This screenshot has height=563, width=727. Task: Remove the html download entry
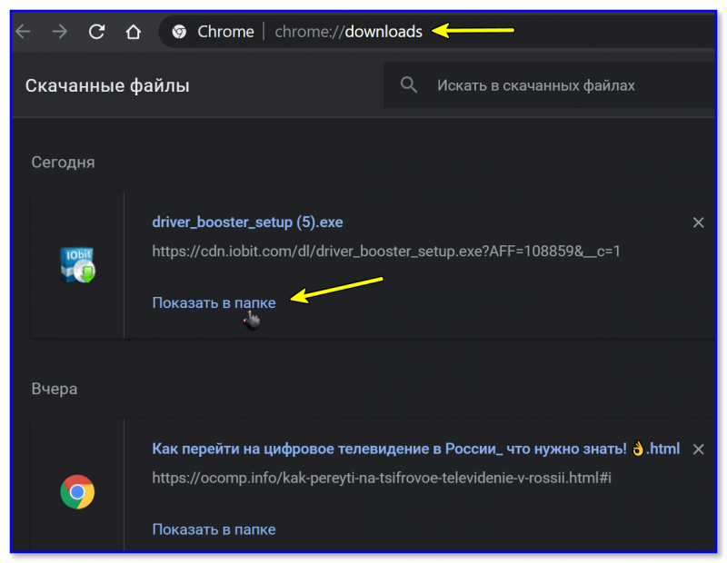pos(698,449)
